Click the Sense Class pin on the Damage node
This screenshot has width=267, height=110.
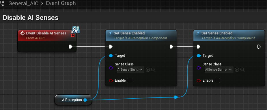[x=199, y=68]
